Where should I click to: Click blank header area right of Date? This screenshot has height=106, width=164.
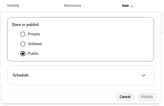coord(149,6)
